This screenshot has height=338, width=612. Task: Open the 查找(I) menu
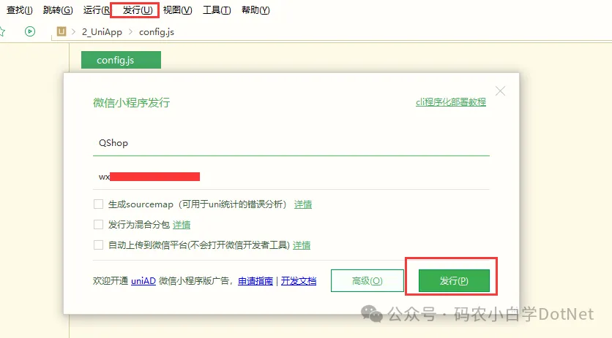(20, 10)
